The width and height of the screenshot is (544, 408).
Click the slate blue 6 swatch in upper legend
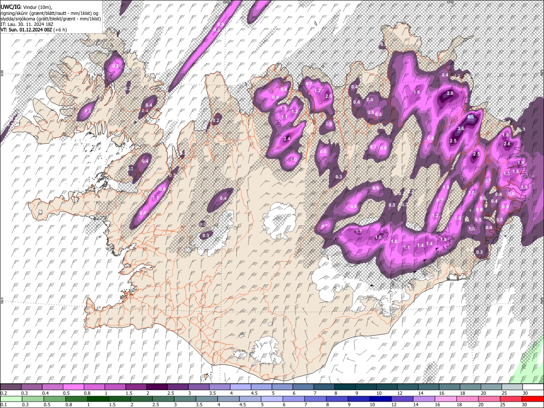click(x=303, y=387)
